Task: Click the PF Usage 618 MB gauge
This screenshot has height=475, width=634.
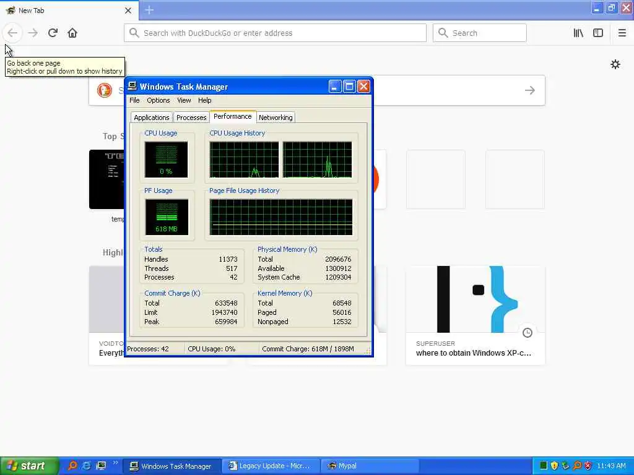Action: point(167,216)
